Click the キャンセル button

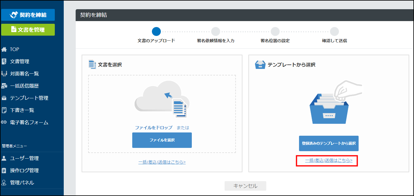(x=245, y=186)
